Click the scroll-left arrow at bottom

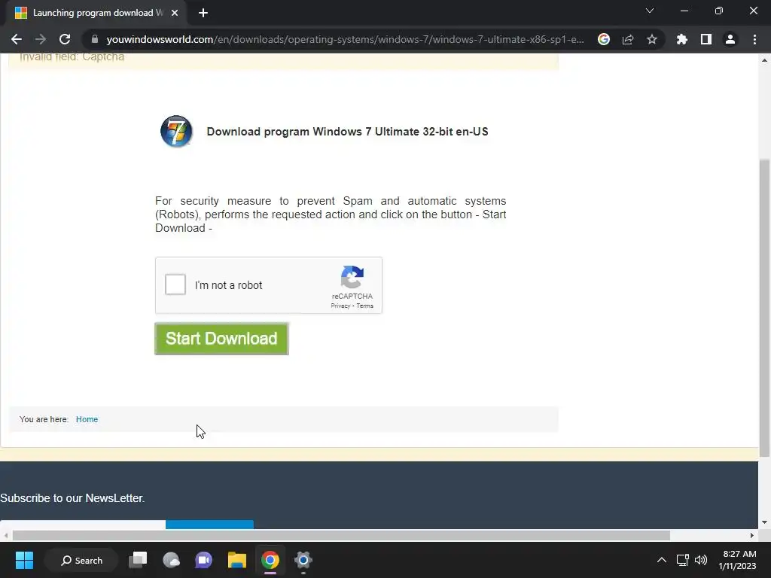tap(5, 535)
